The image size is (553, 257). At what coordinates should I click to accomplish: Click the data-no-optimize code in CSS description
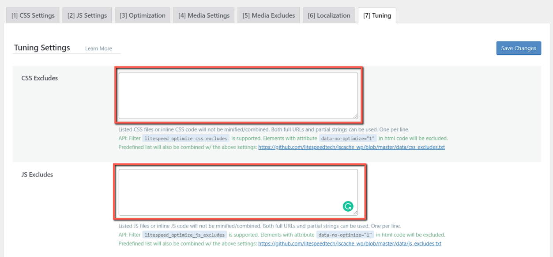click(348, 138)
